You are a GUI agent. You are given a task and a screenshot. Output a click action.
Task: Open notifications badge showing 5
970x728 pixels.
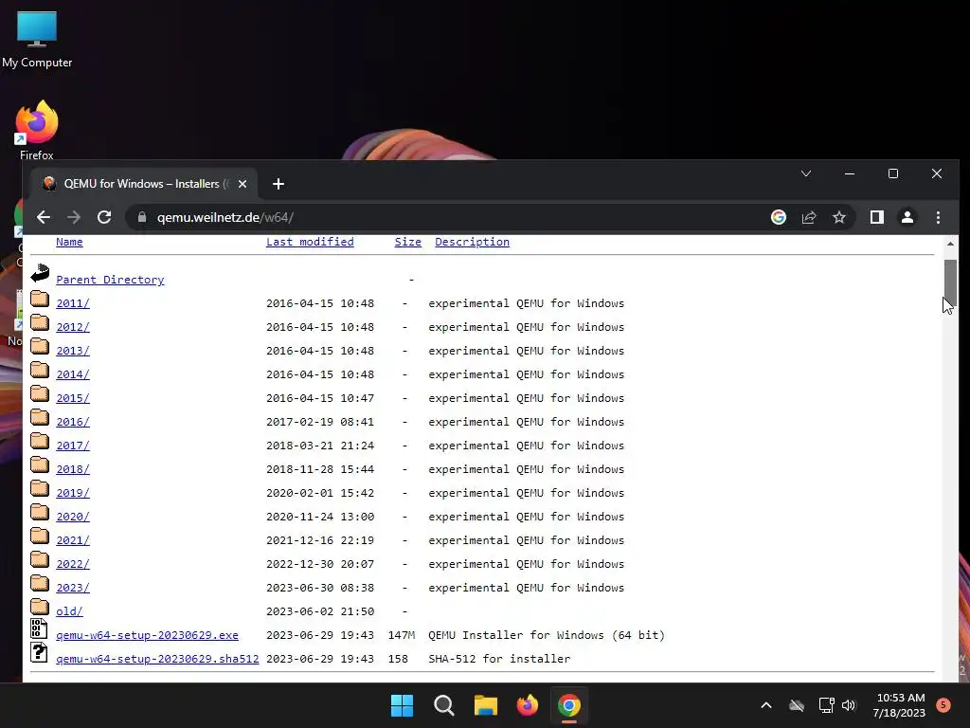point(943,705)
